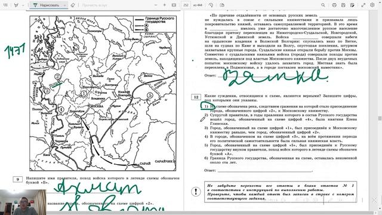Click the page count text из 444

pyautogui.click(x=198, y=5)
